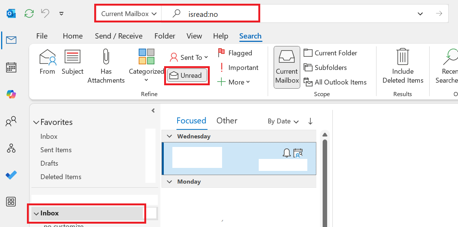Select the Search ribbon tab
The image size is (458, 227).
250,36
